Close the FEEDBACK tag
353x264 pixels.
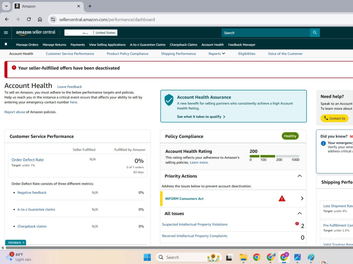coord(23,243)
